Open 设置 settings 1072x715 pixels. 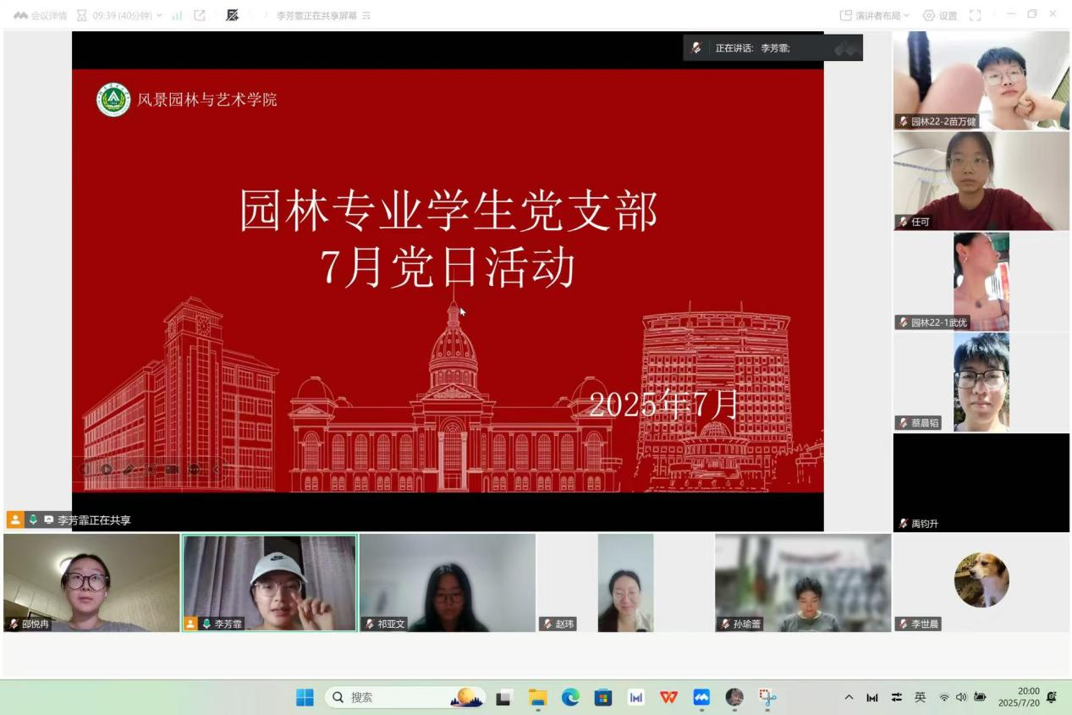(x=939, y=15)
